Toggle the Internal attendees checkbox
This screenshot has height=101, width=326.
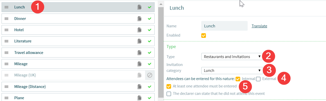tap(238, 79)
